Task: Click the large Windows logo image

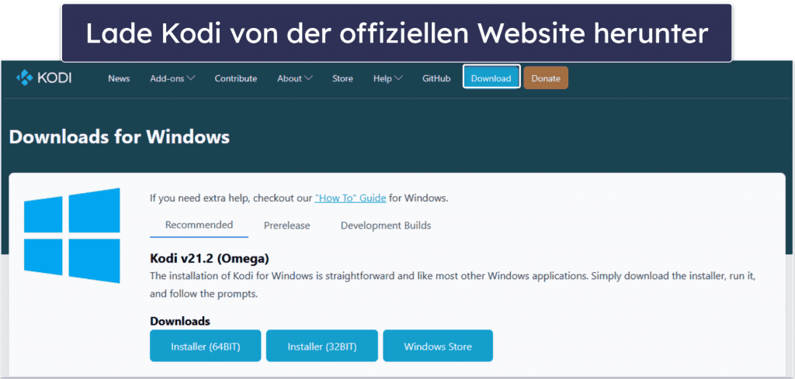Action: pos(72,236)
